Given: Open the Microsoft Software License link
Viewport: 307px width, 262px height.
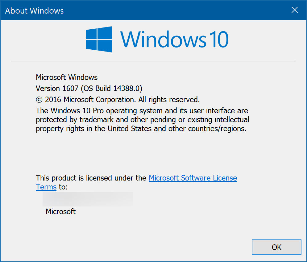Looking at the screenshot, I should point(193,178).
